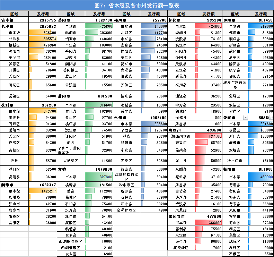Select the slate-blue data bar 338600
This screenshot has height=257, width=274.
coord(154,123)
